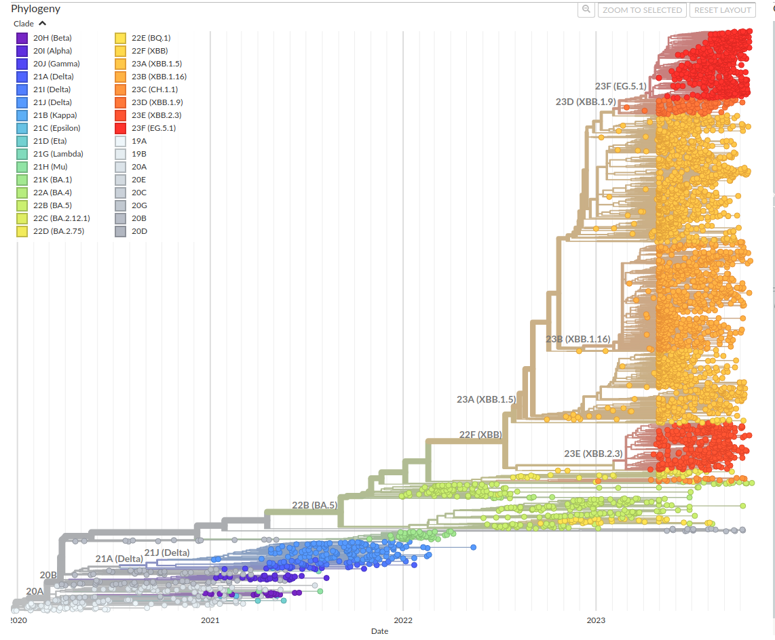Click the magnifier zoom icon

pos(586,10)
